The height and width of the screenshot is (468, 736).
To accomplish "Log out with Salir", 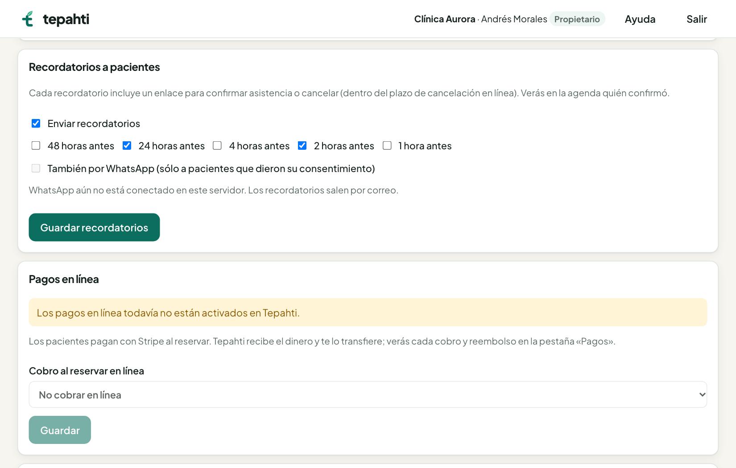I will coord(696,19).
